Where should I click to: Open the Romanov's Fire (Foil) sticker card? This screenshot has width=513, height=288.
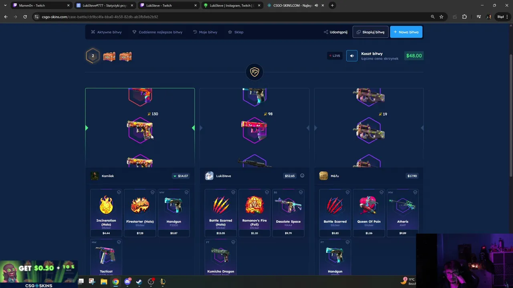(254, 213)
